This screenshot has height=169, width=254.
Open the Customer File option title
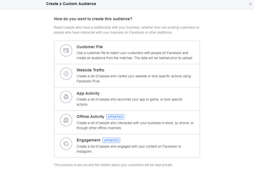pyautogui.click(x=90, y=47)
